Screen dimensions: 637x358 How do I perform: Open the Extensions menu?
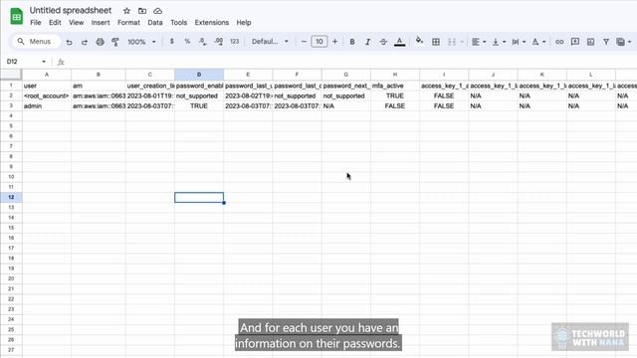(x=212, y=22)
